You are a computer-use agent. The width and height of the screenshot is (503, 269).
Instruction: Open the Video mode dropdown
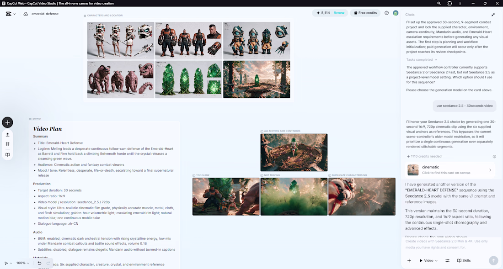428,261
